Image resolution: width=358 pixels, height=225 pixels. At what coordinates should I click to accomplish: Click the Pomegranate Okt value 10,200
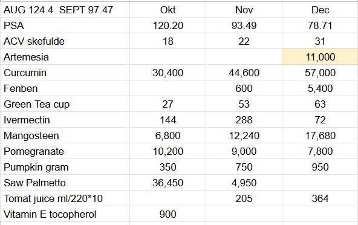(x=168, y=151)
